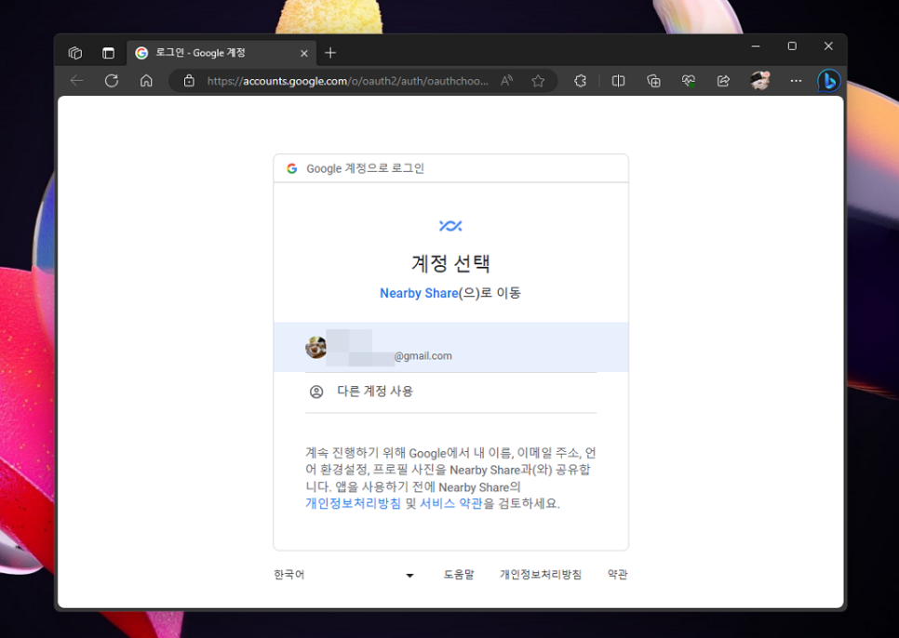Open the Collections icon
This screenshot has width=899, height=638.
click(653, 81)
